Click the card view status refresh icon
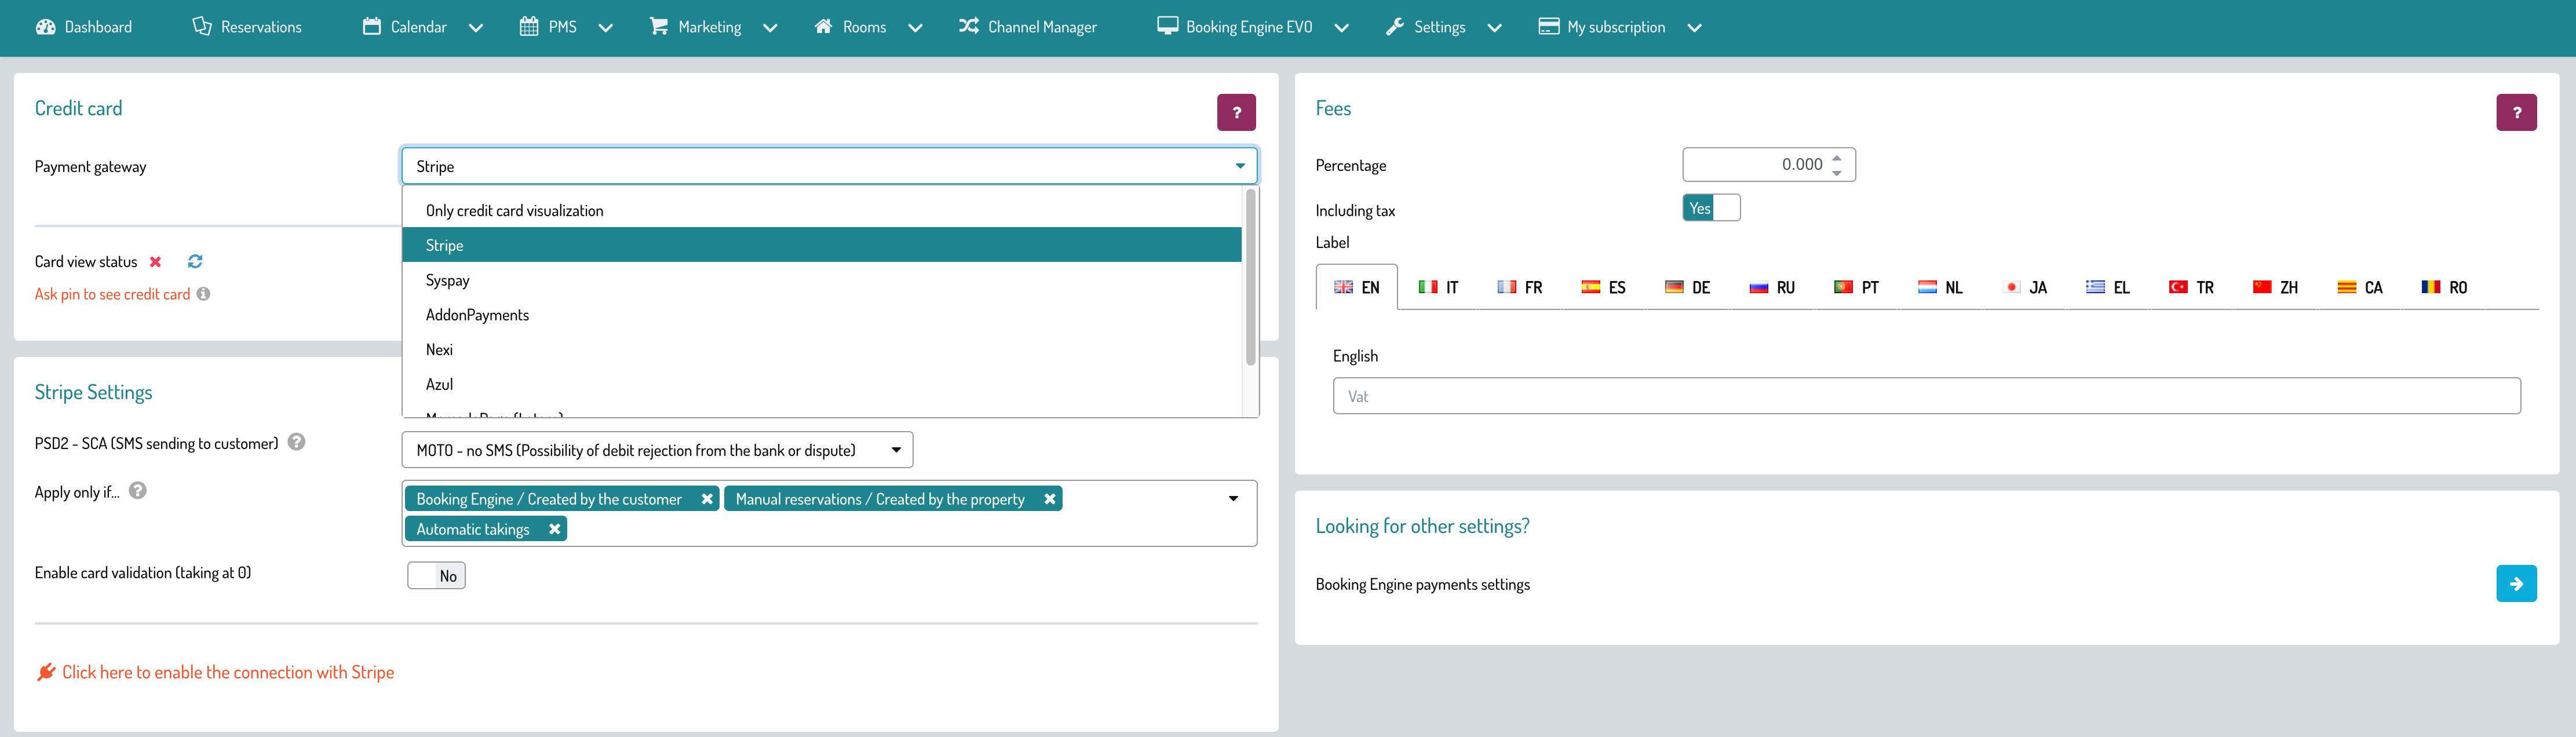The image size is (2576, 737). pos(195,261)
